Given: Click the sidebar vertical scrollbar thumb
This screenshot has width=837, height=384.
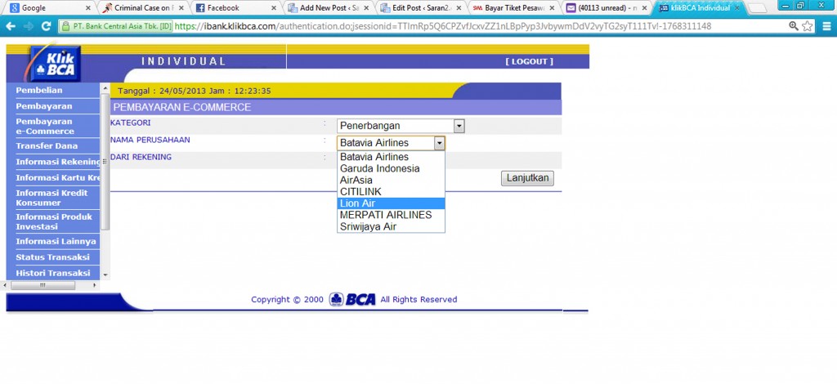Looking at the screenshot, I should [x=105, y=162].
